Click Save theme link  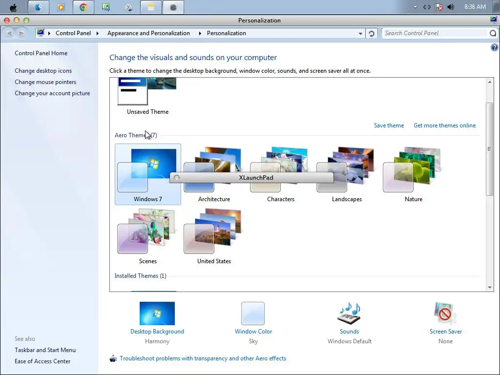click(x=389, y=125)
